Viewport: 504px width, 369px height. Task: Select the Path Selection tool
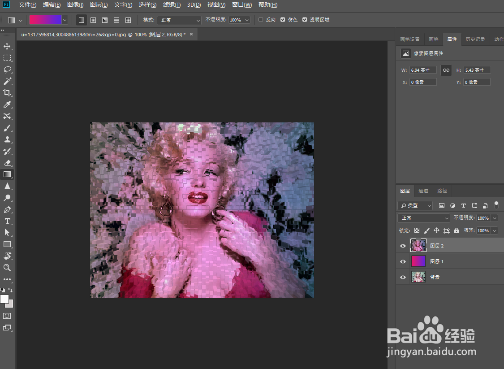[7, 233]
